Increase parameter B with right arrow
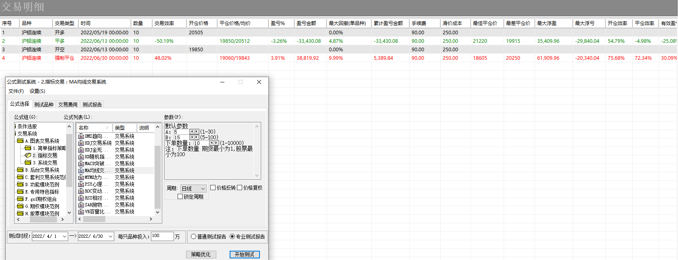 point(197,137)
